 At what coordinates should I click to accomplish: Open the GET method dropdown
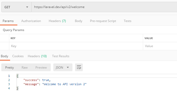tap(16, 7)
